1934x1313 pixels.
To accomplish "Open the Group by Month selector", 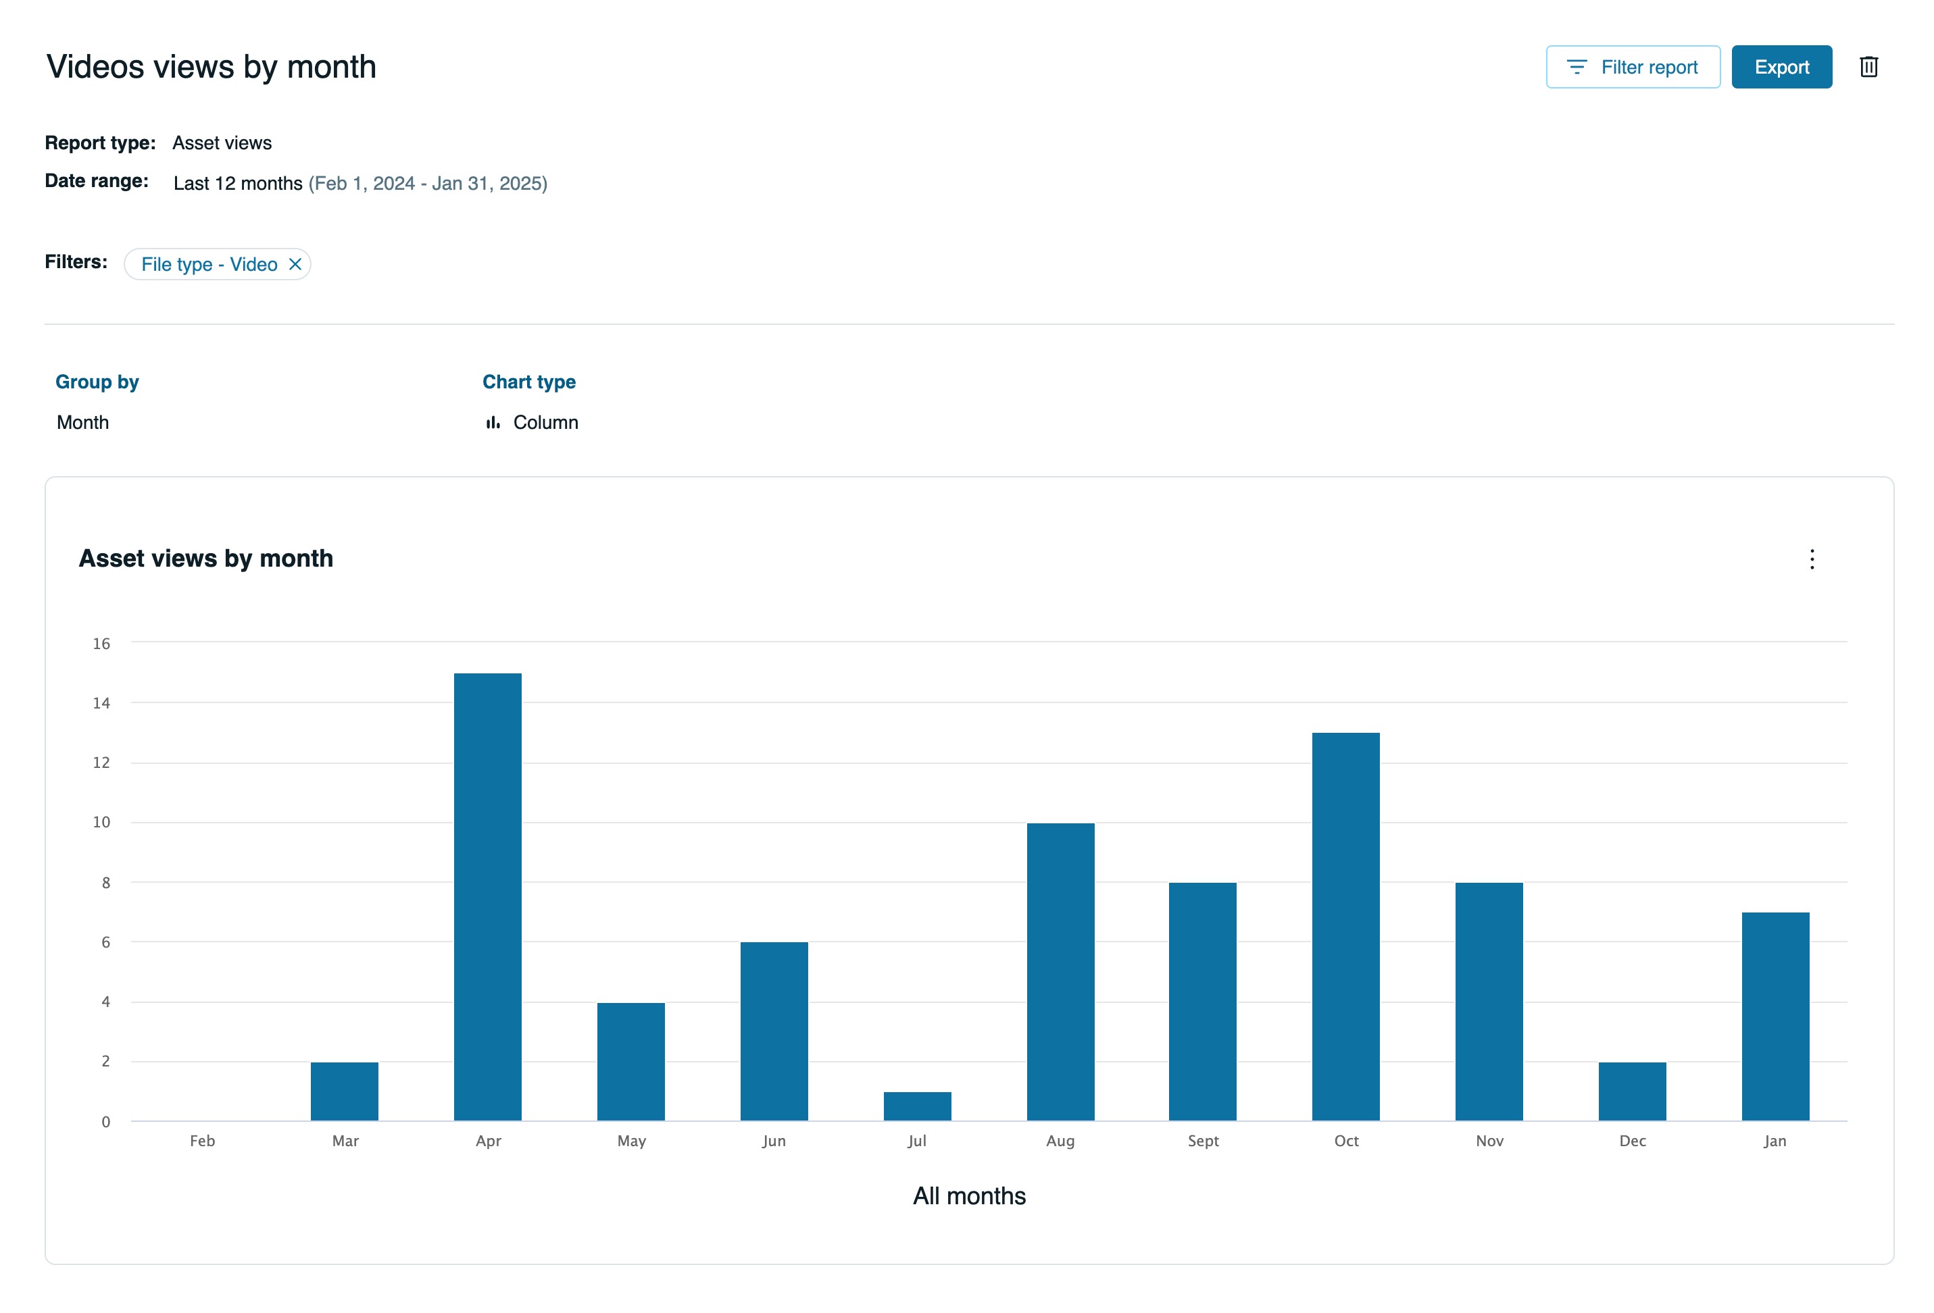I will [83, 422].
